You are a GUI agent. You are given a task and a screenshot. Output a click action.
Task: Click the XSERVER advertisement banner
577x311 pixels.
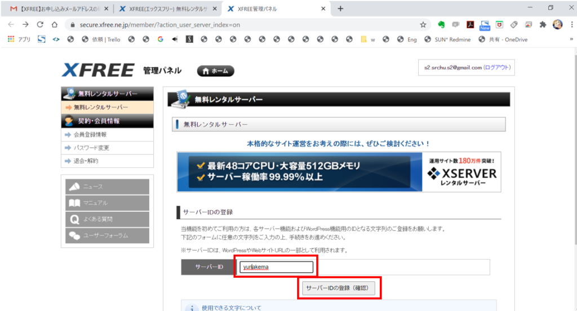[x=339, y=172]
